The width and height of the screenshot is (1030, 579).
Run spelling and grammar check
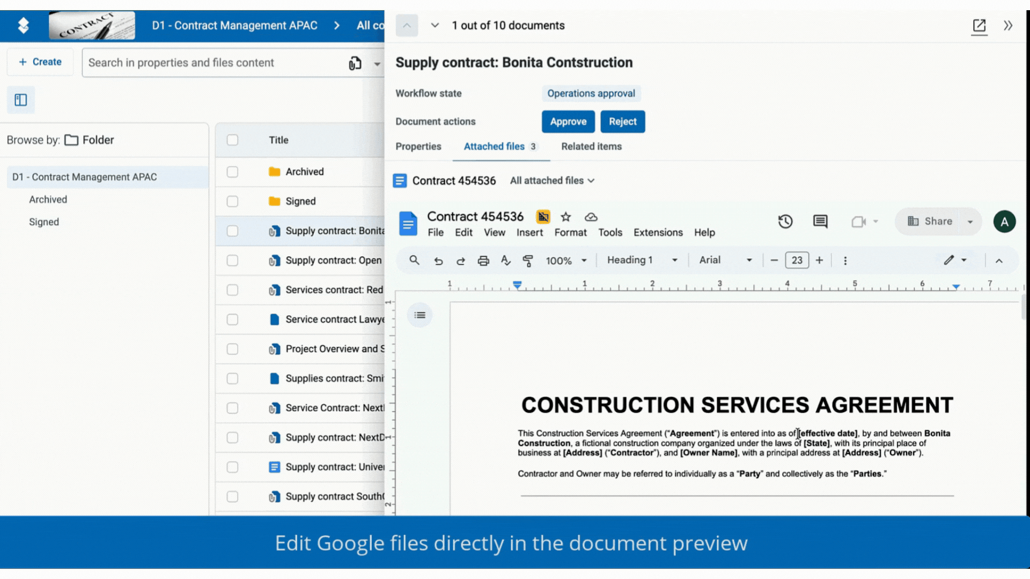505,261
